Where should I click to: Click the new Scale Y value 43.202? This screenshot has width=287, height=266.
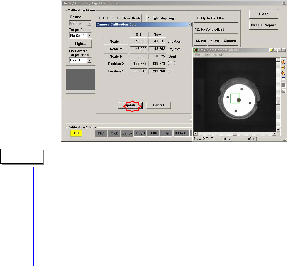click(x=157, y=49)
